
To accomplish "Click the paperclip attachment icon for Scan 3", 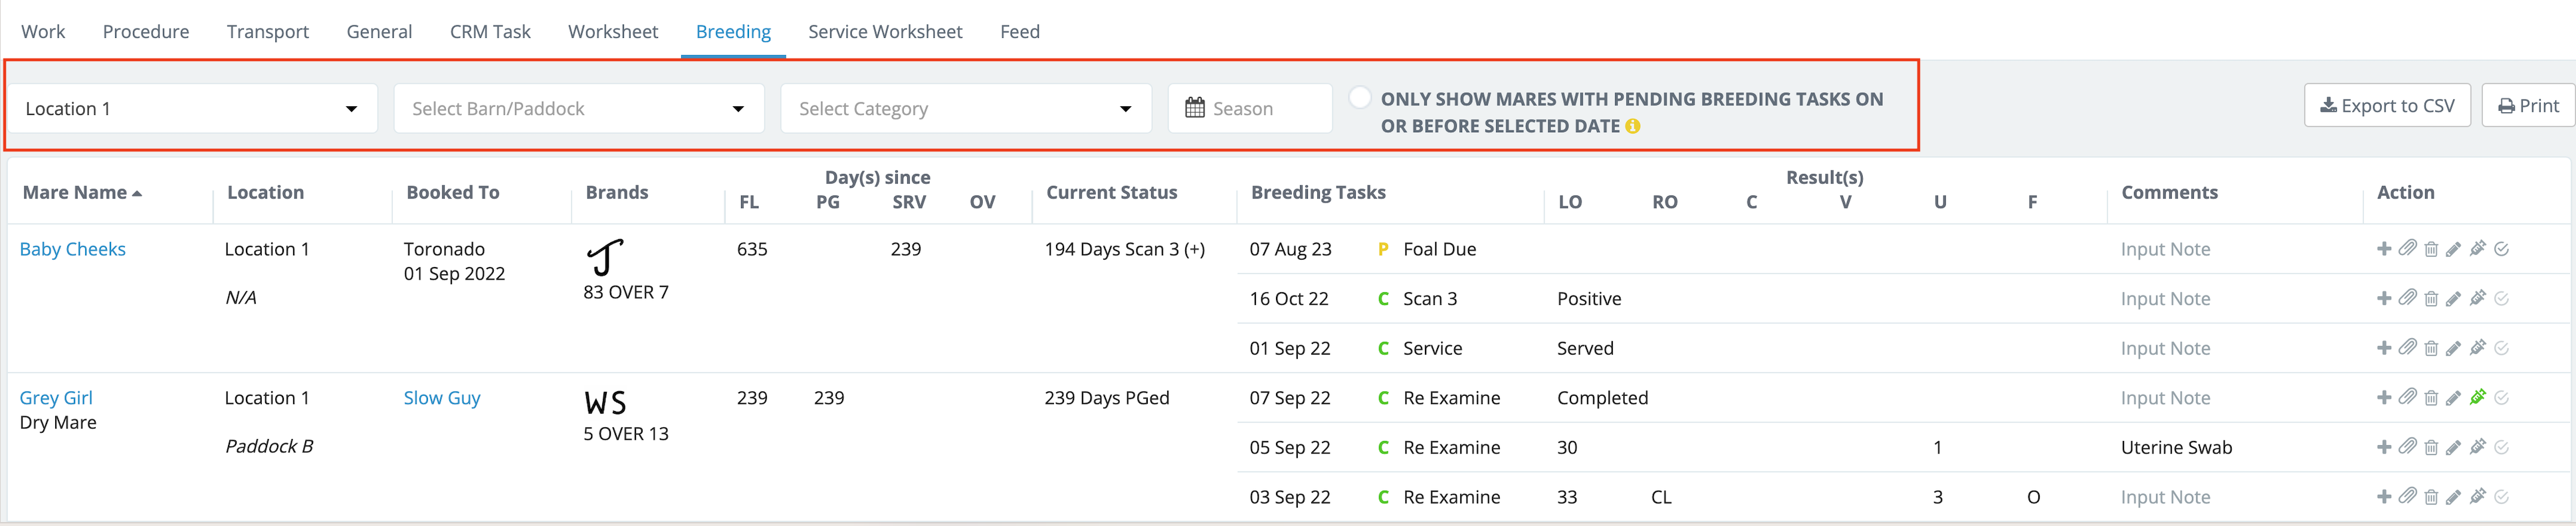I will pyautogui.click(x=2407, y=298).
